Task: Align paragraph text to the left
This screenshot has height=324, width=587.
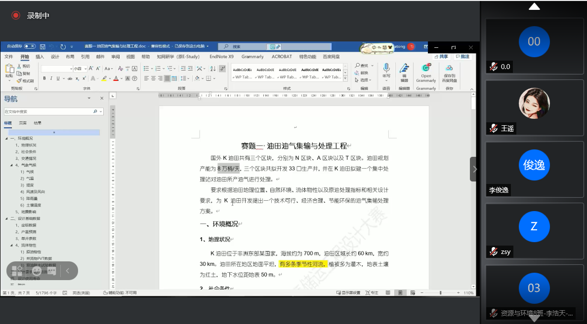Action: [x=146, y=78]
